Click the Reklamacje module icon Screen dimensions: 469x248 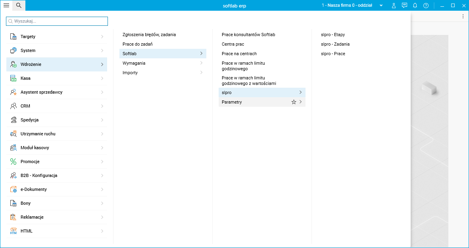click(13, 217)
